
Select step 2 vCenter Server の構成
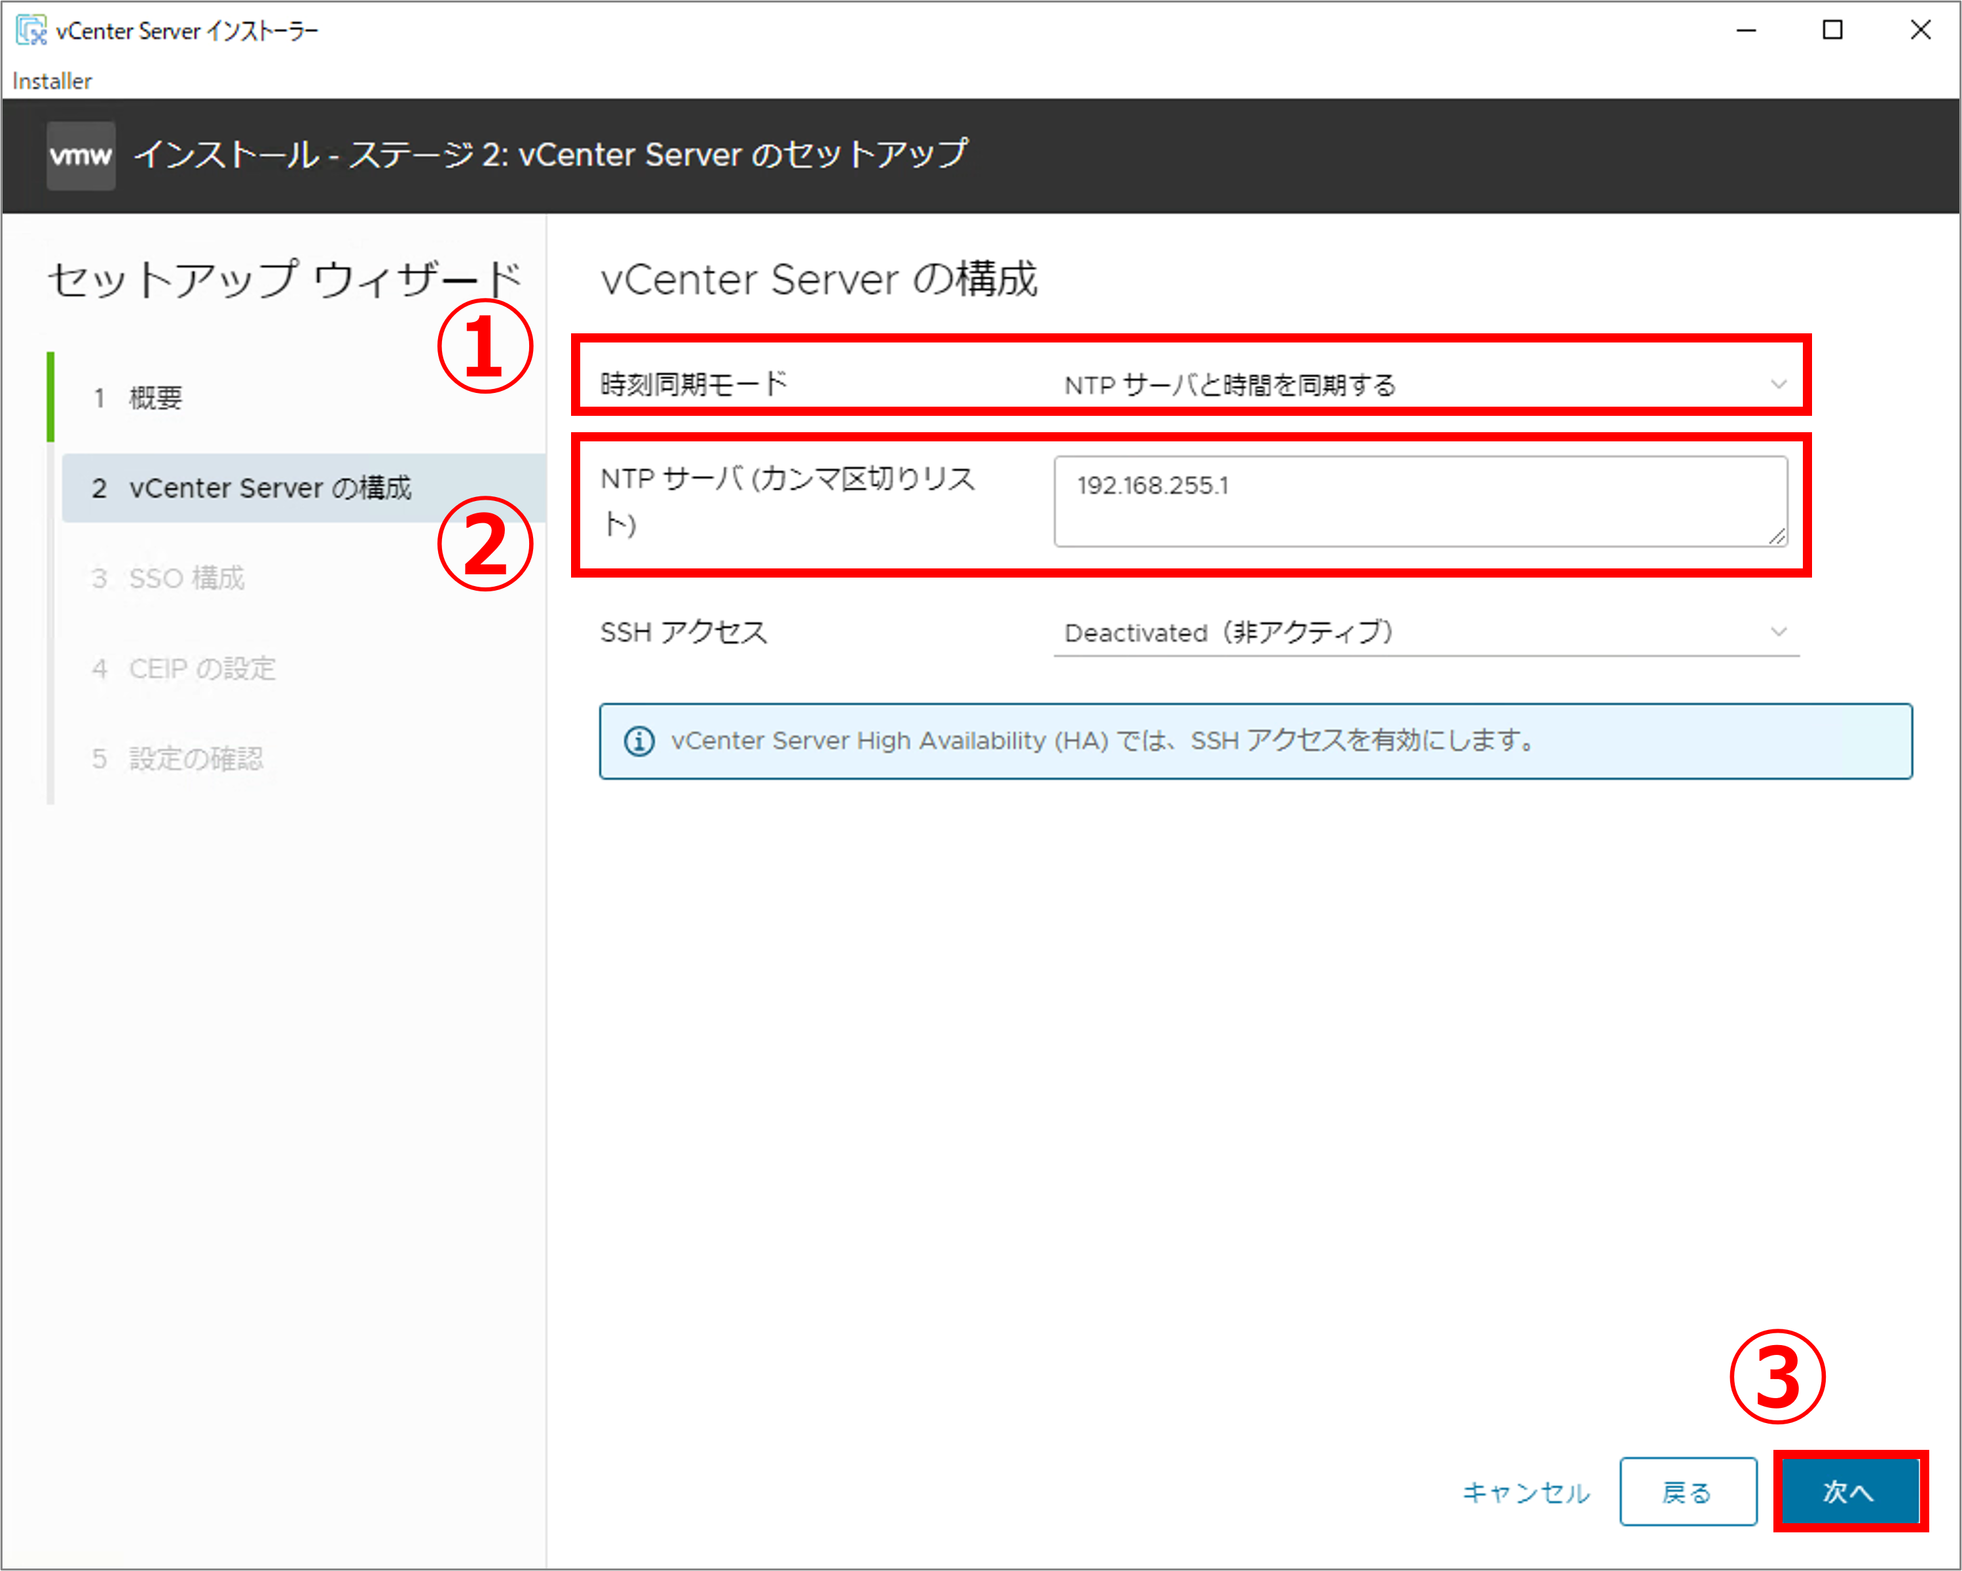coord(269,489)
